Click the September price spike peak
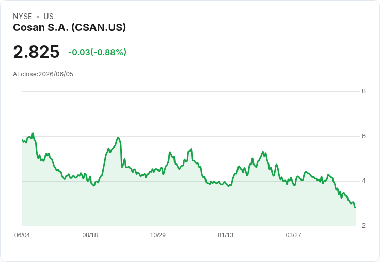Image resolution: width=380 pixels, height=262 pixels. pyautogui.click(x=118, y=138)
